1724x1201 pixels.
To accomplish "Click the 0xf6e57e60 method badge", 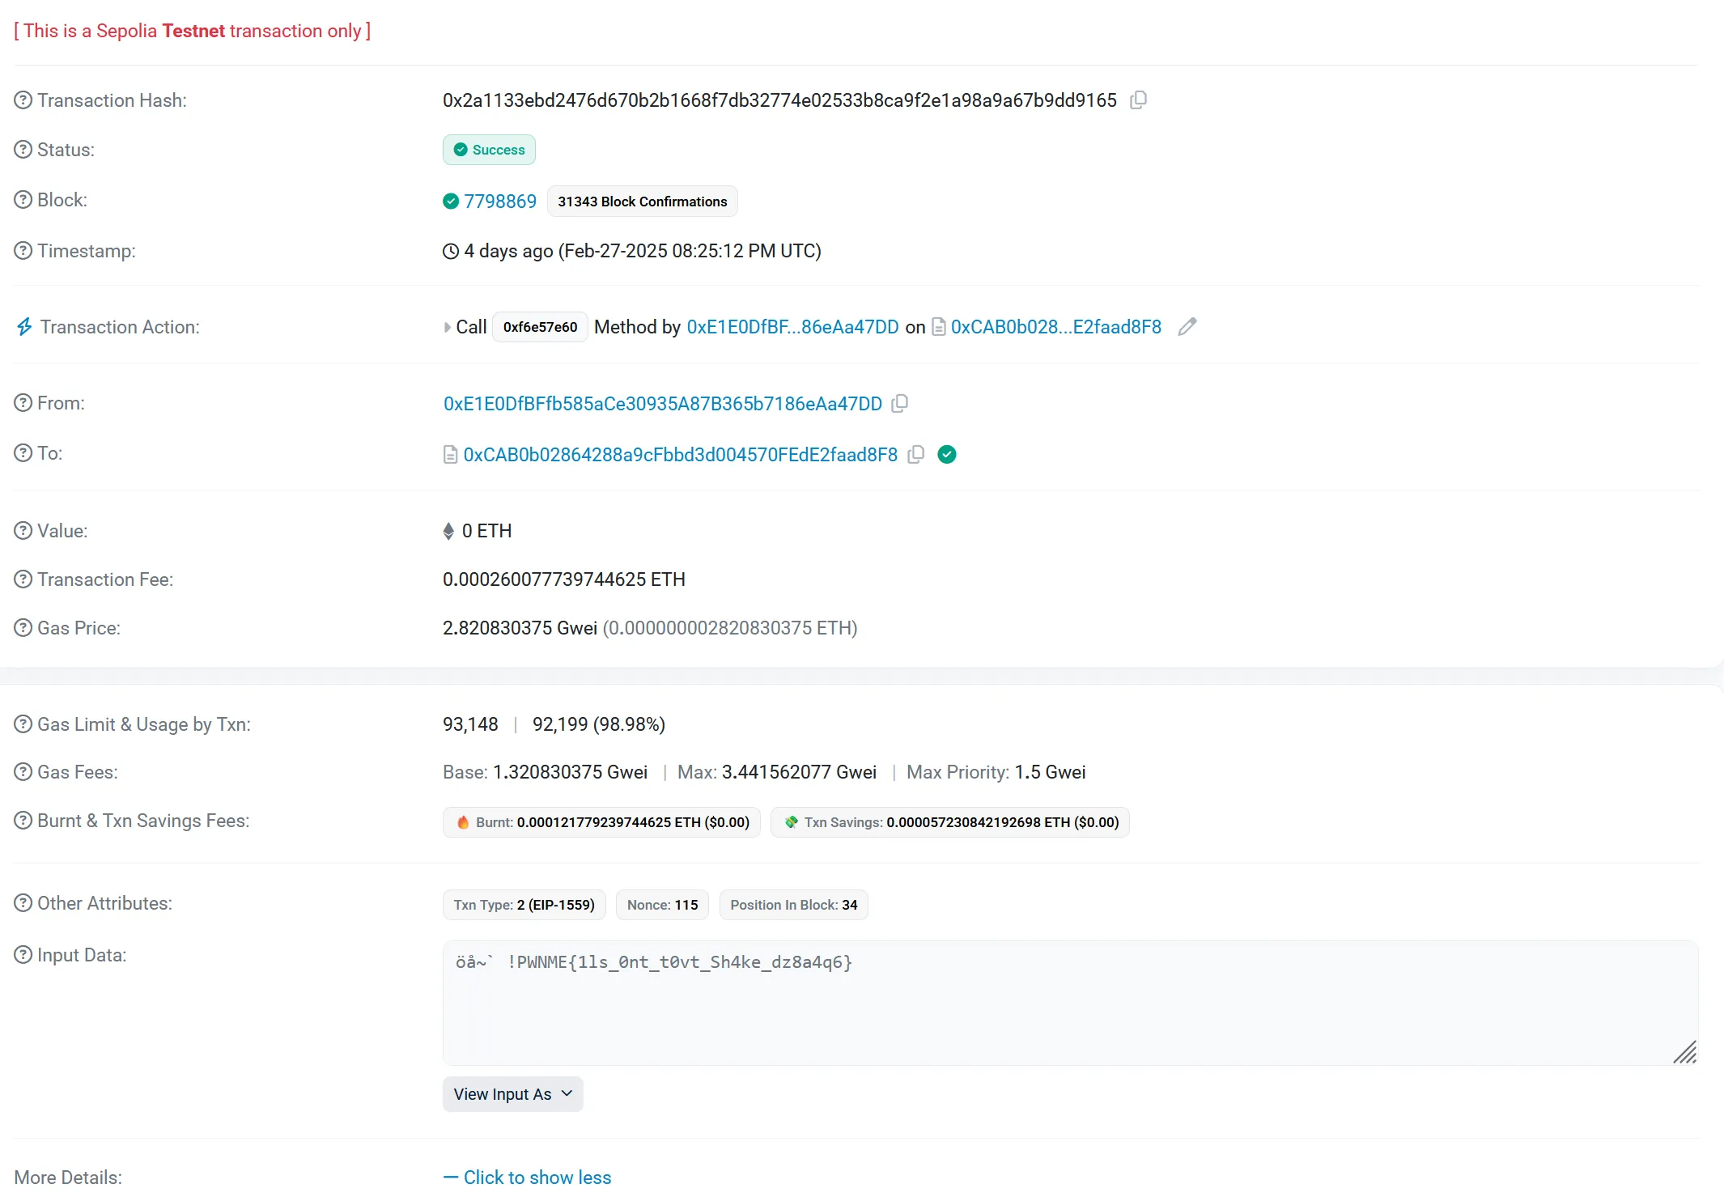I will (x=540, y=327).
